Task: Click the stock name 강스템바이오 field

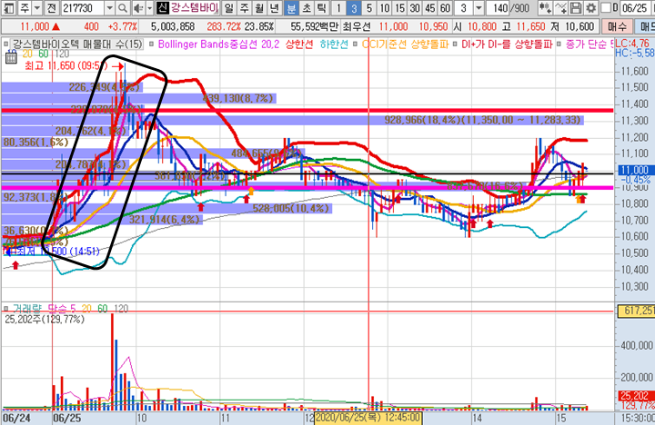Action: [x=195, y=8]
